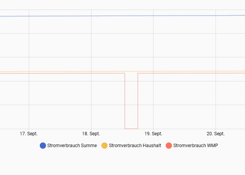Click the vertical gridline above 18. Sept.
Viewport: 245px width, 175px height.
click(x=91, y=46)
